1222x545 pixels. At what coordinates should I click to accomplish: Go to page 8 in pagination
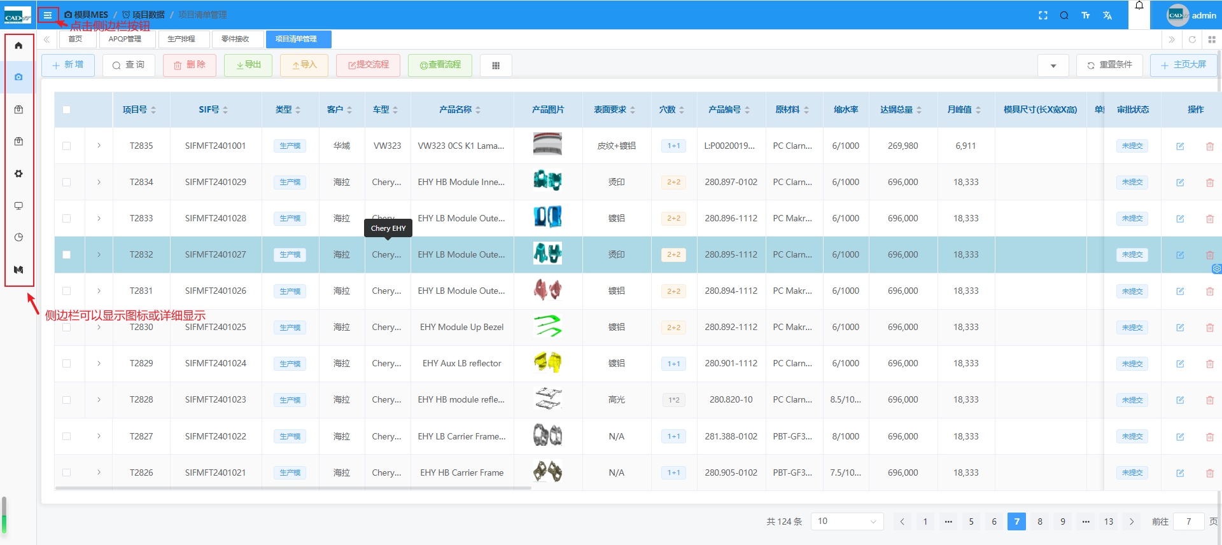coord(1040,521)
